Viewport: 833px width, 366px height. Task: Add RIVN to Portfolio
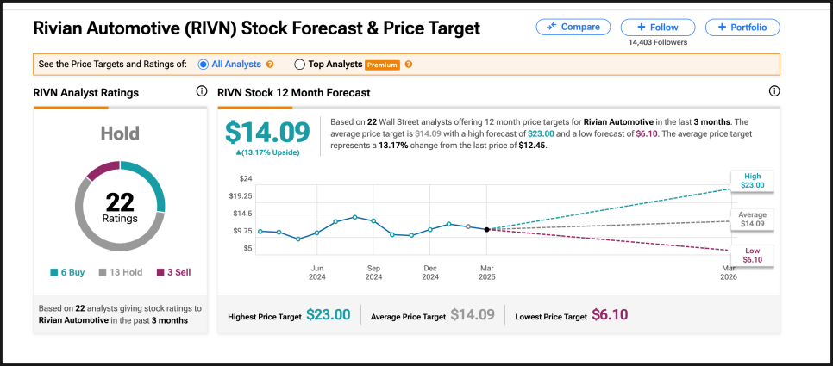(x=742, y=27)
